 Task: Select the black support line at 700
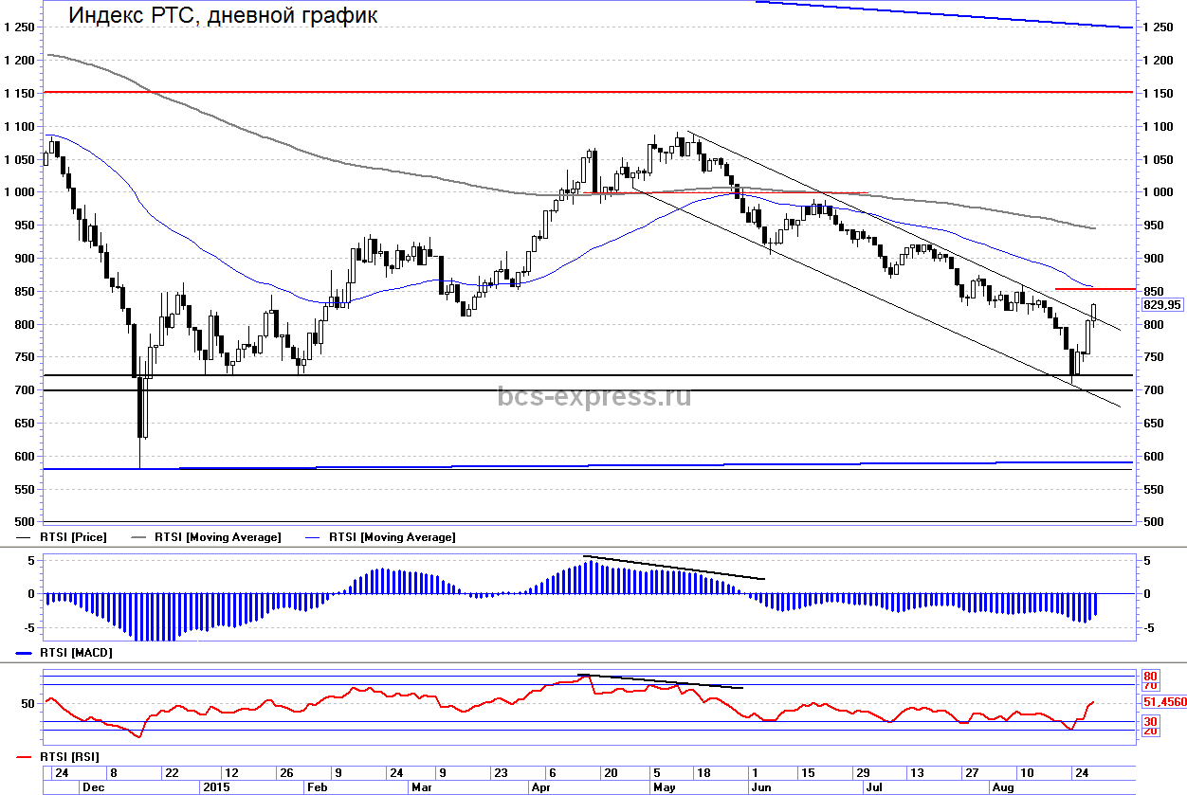tap(569, 390)
